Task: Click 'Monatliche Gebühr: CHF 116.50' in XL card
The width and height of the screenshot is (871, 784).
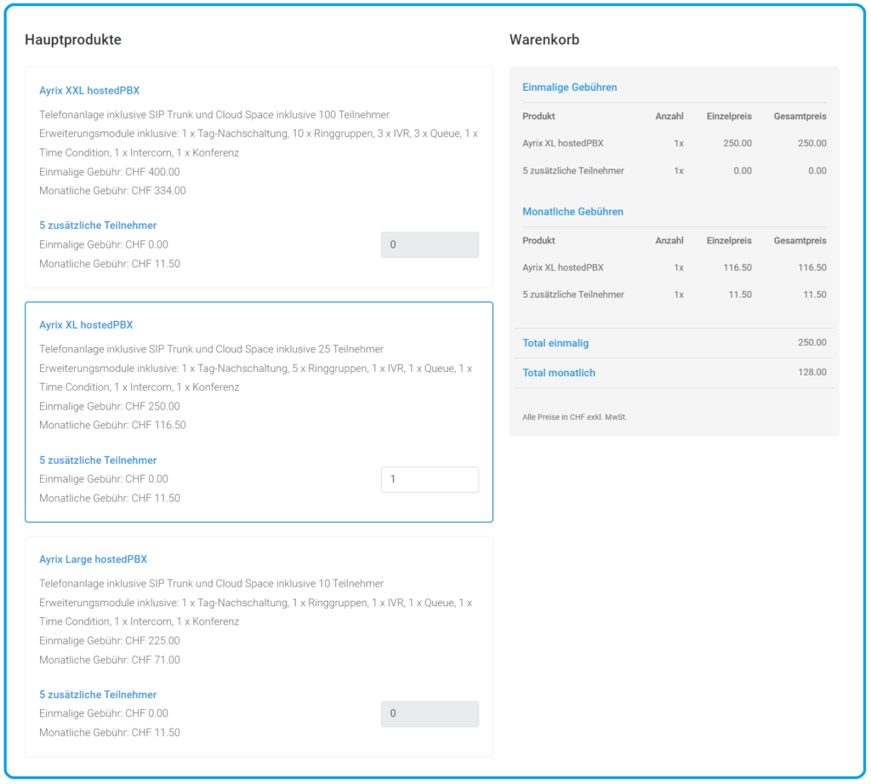Action: click(x=112, y=426)
